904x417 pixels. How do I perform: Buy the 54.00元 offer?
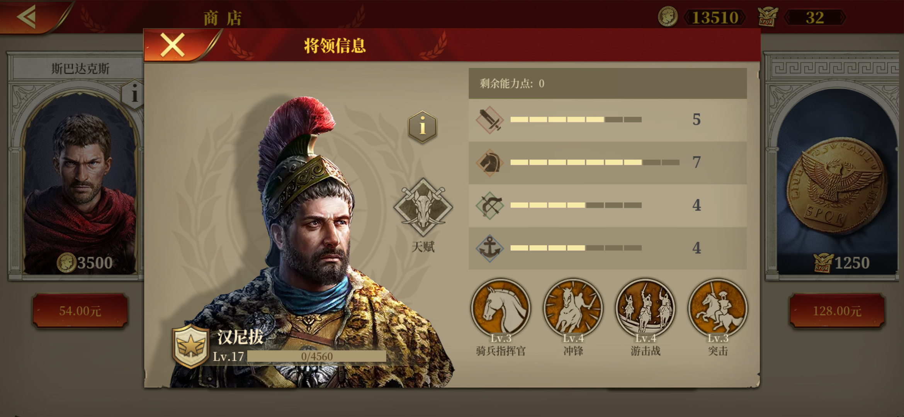80,311
